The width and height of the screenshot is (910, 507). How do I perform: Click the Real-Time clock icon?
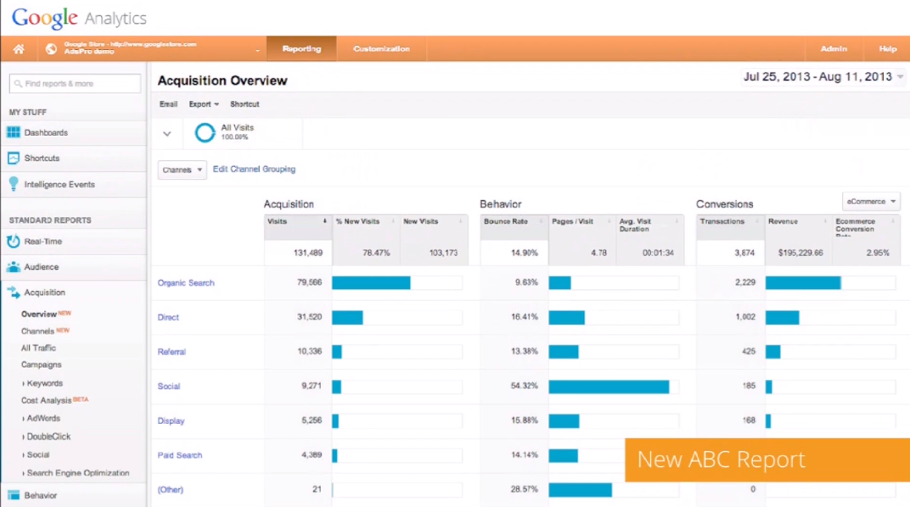[x=13, y=242]
